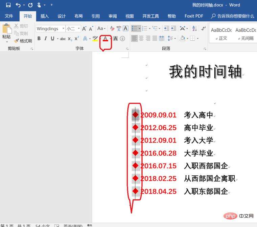Click the multilevel list icon
The height and width of the screenshot is (227, 257).
click(x=155, y=28)
